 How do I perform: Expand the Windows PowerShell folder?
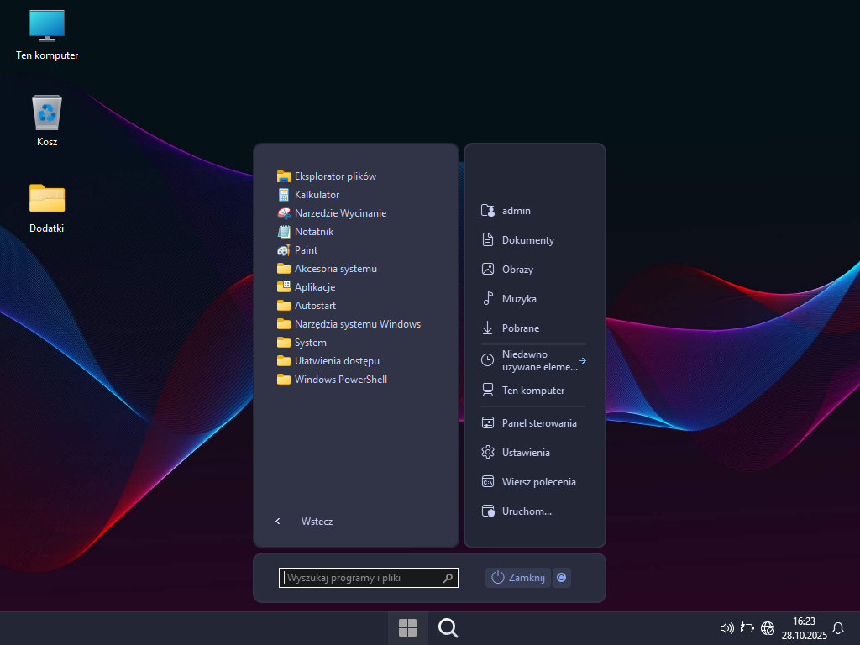point(340,380)
